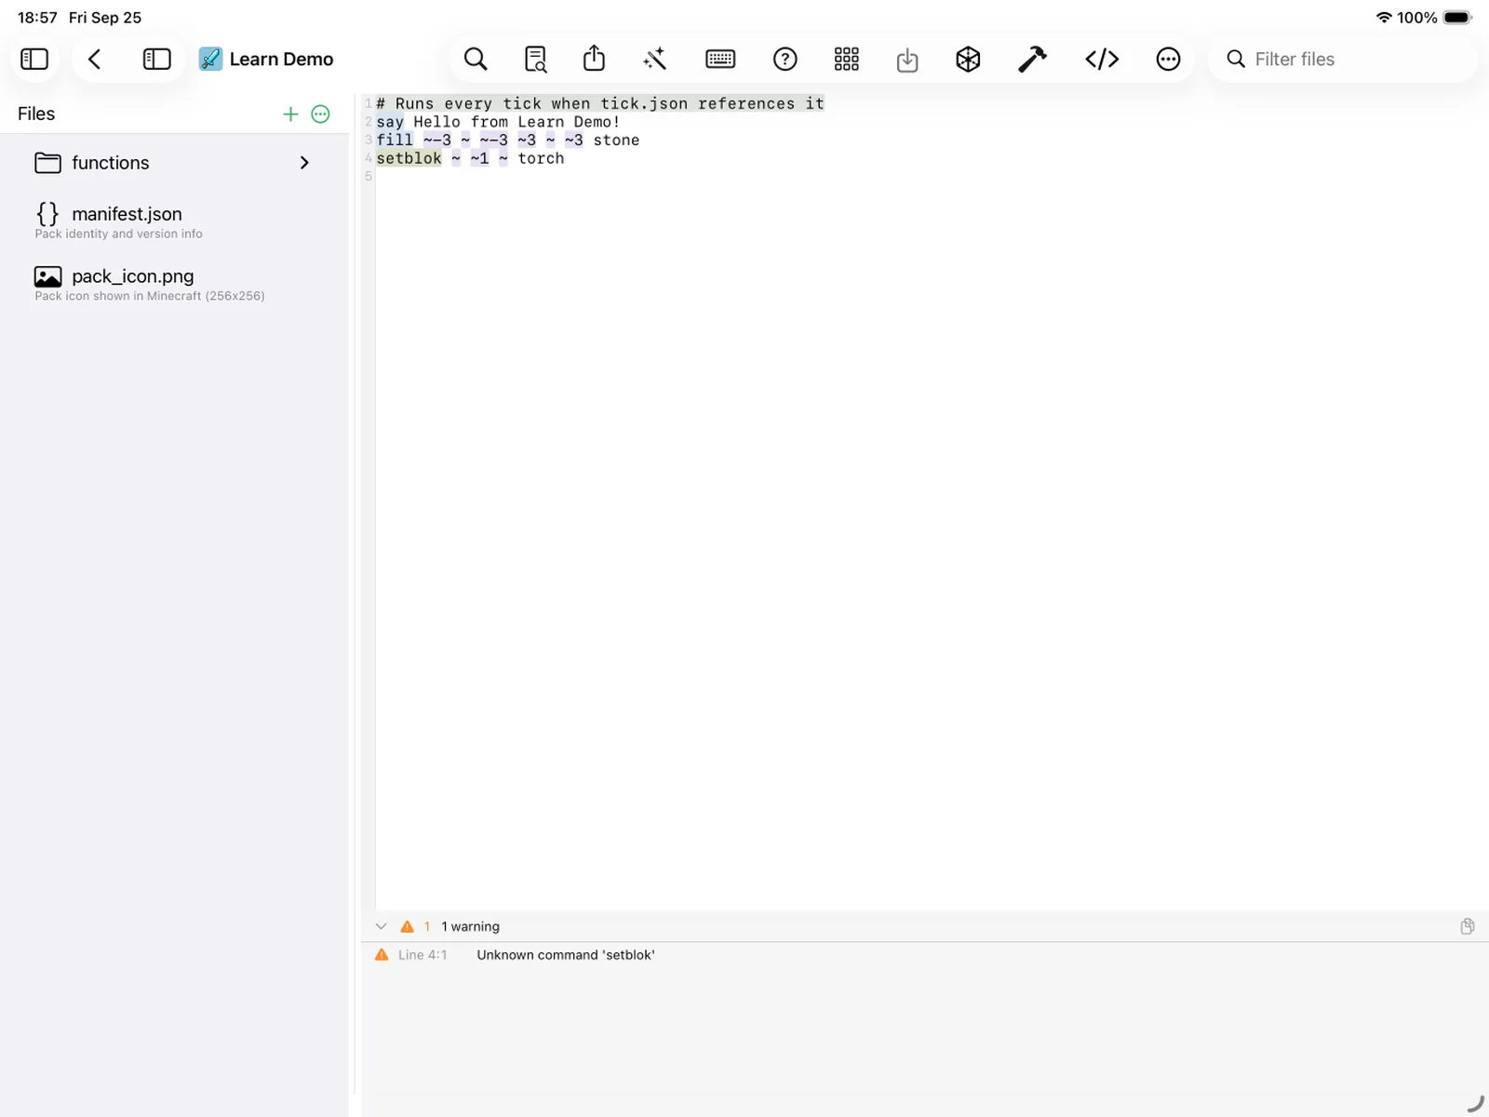This screenshot has height=1117, width=1489.
Task: Select pack_icon.png file
Action: click(x=174, y=284)
